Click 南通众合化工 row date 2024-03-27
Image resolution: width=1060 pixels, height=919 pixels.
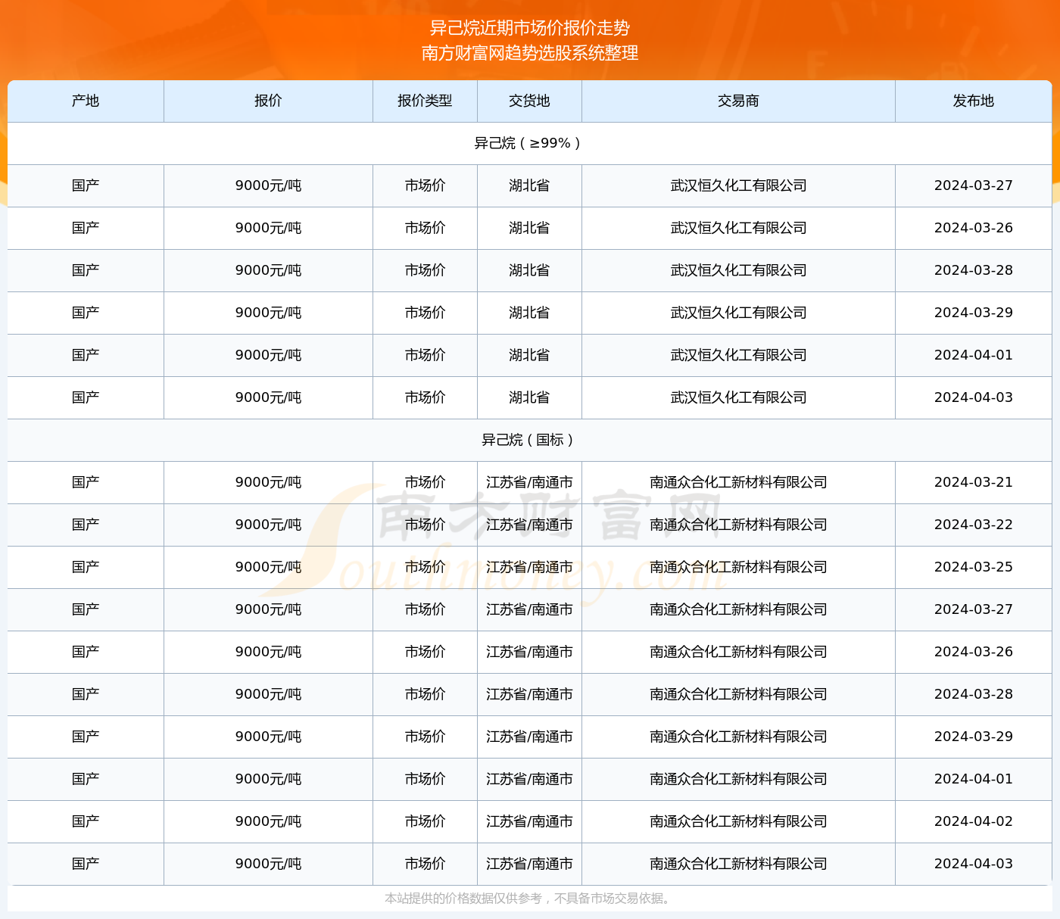pyautogui.click(x=974, y=609)
